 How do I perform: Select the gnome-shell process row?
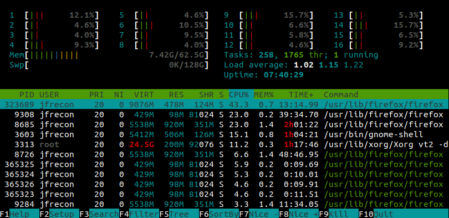point(225,134)
